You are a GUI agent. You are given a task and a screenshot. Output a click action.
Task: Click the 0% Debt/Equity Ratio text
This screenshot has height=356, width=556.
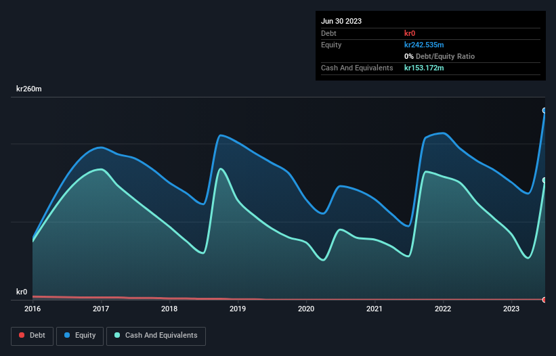pos(440,56)
